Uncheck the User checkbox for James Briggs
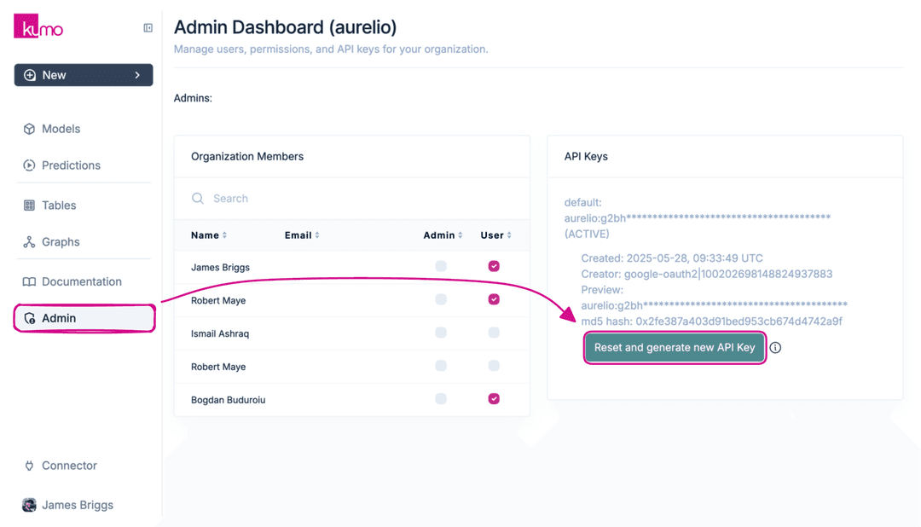Screen dimensions: 921x527 [494, 266]
